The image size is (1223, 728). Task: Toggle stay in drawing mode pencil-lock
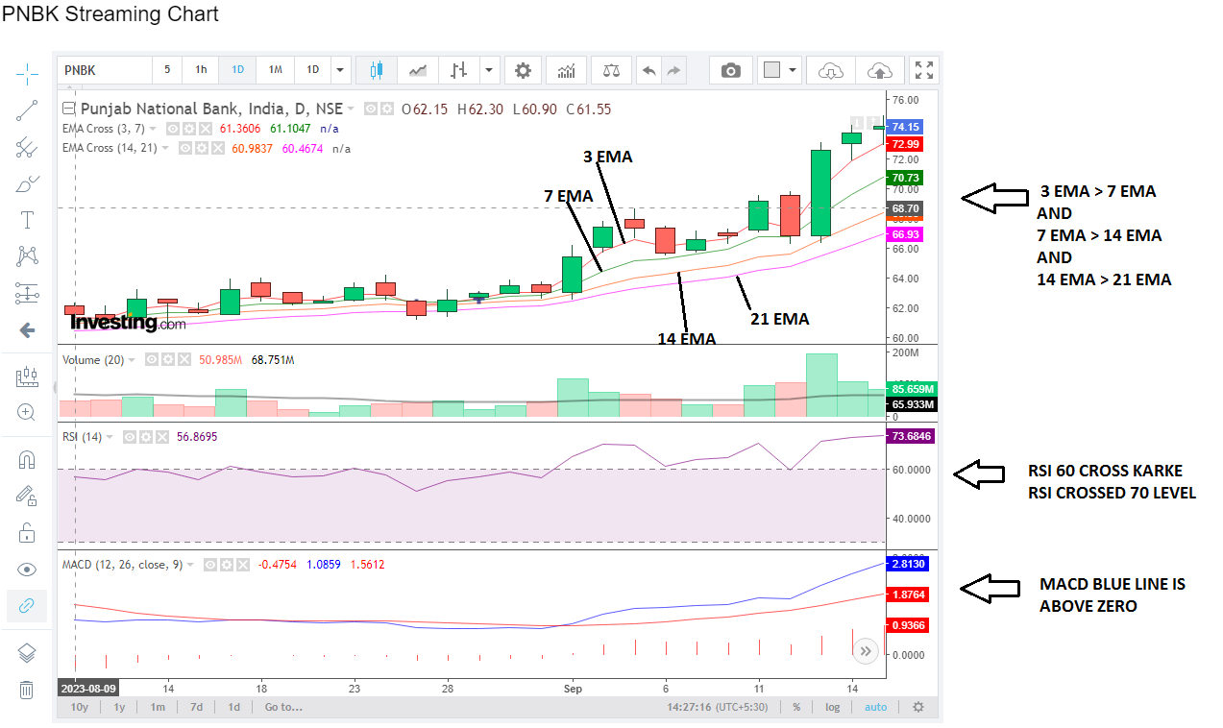[x=27, y=496]
